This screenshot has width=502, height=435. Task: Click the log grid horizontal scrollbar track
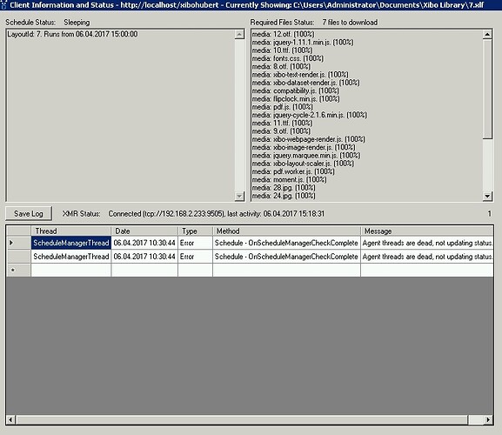(242, 419)
